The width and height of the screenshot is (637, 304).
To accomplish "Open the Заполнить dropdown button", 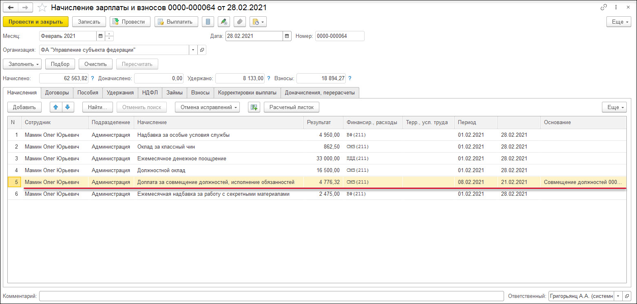I will [x=22, y=64].
